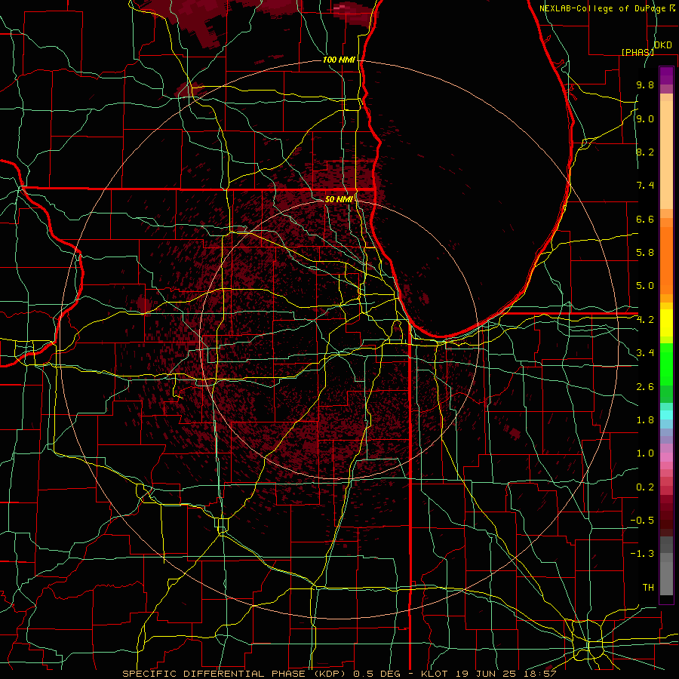The image size is (679, 679).
Task: Click the OKD label above the legend
Action: tap(662, 45)
